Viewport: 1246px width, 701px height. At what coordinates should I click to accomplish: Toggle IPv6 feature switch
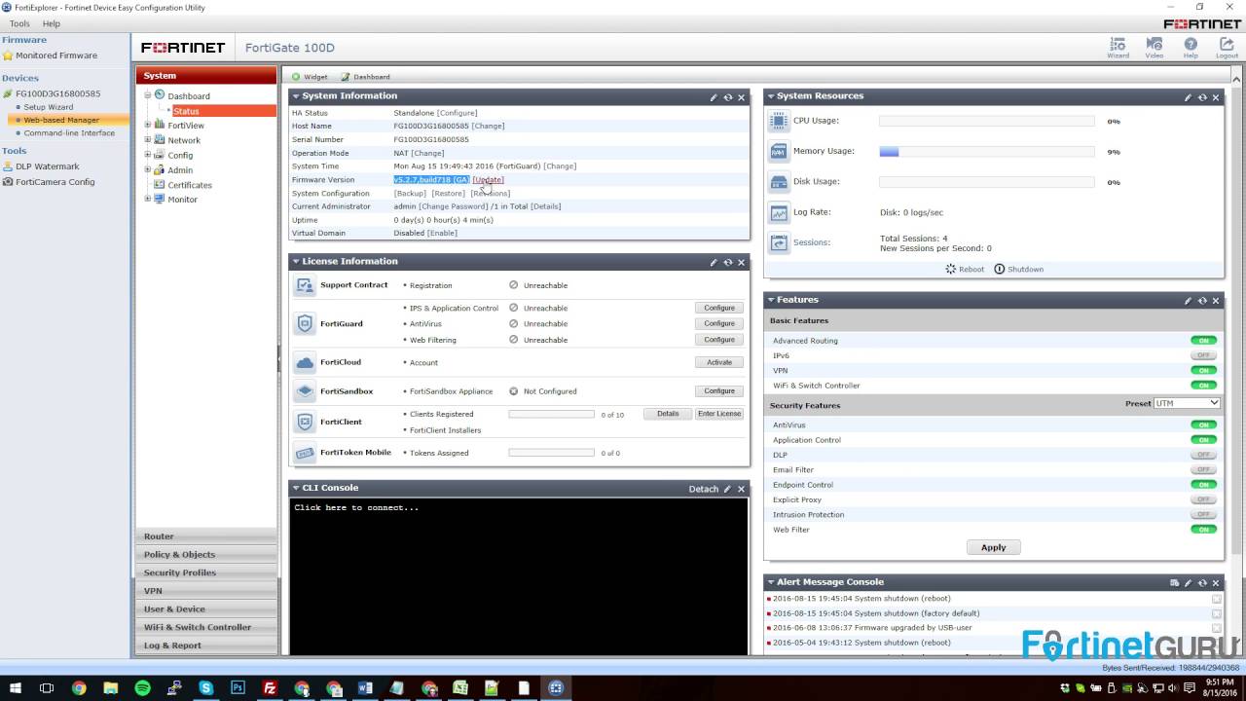pyautogui.click(x=1204, y=355)
